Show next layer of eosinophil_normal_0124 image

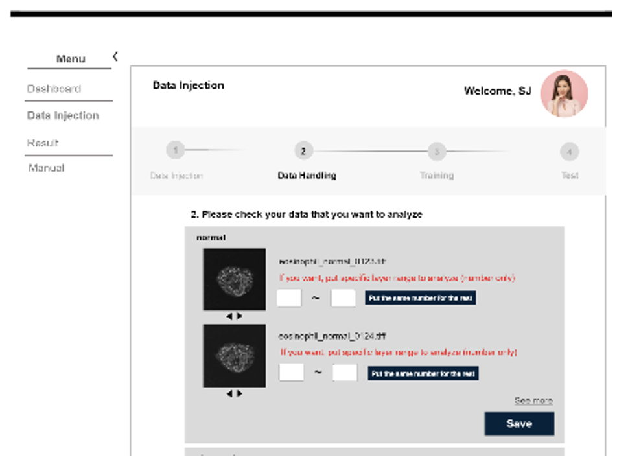point(239,393)
